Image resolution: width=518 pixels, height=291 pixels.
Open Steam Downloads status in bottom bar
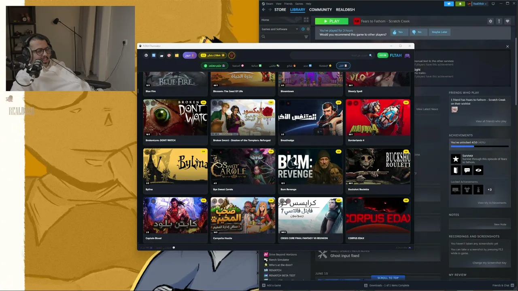click(386, 285)
